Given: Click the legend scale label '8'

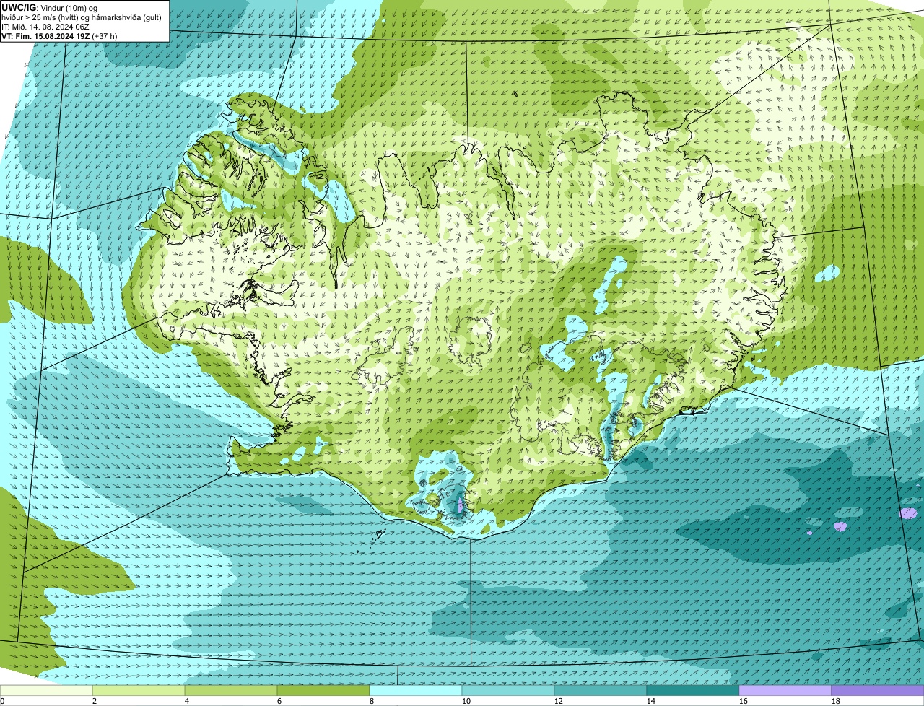Looking at the screenshot, I should [372, 701].
